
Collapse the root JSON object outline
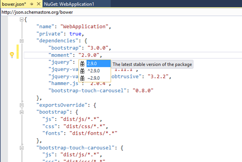(21, 20)
